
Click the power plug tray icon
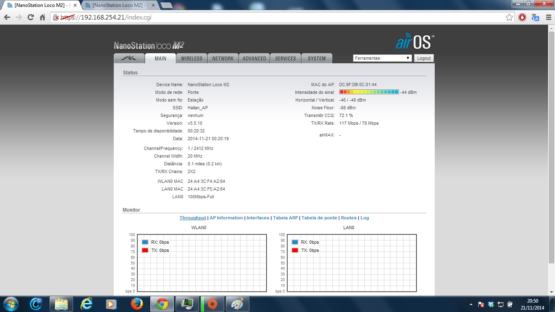(x=510, y=304)
